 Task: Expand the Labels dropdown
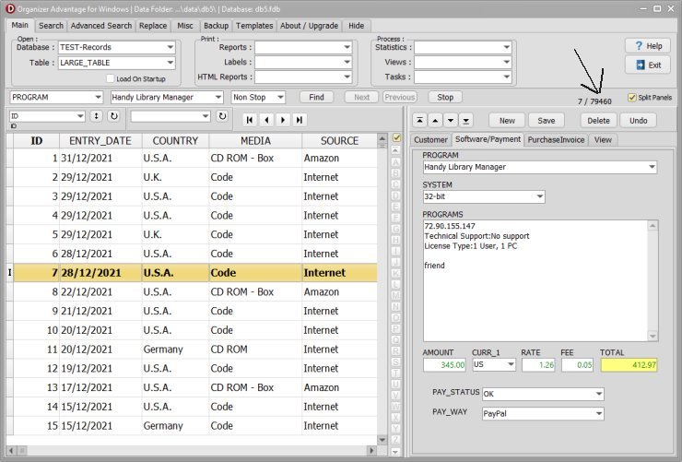click(x=347, y=62)
